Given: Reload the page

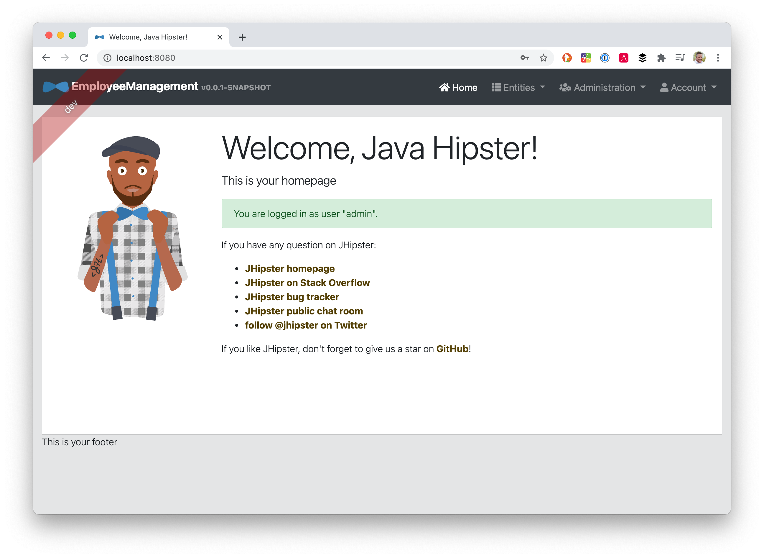Looking at the screenshot, I should pyautogui.click(x=84, y=58).
